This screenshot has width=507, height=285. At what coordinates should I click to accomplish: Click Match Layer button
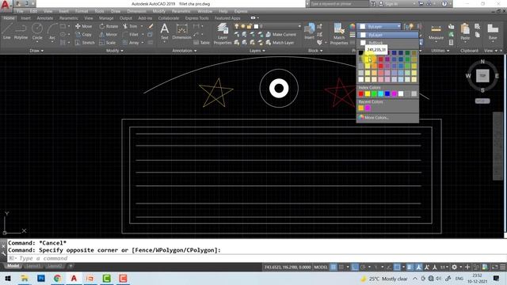pyautogui.click(x=280, y=43)
